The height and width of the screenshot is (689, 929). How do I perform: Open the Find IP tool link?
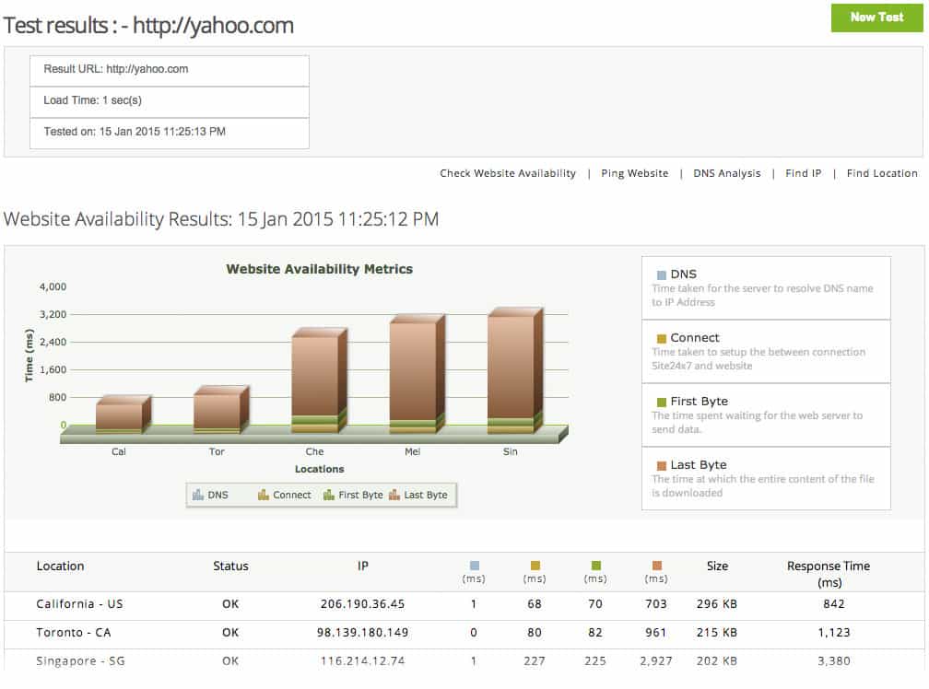tap(804, 173)
